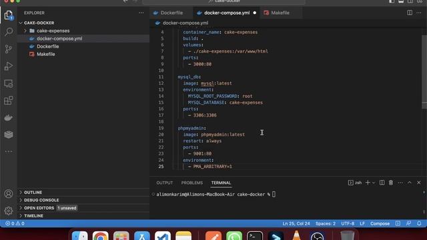Open the Docker whale view in activity bar
Image resolution: width=427 pixels, height=240 pixels.
coord(9,117)
